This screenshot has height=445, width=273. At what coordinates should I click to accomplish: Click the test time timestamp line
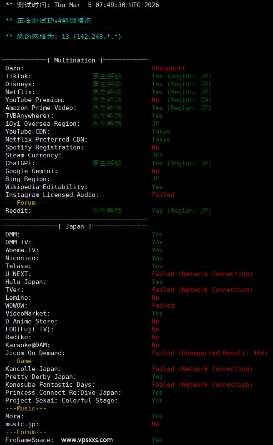(x=82, y=5)
